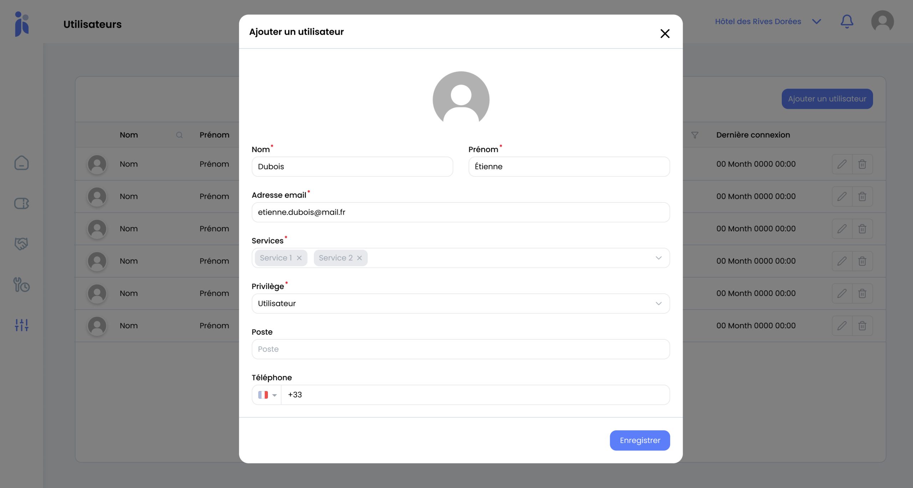Click the Enregistrer button
The height and width of the screenshot is (488, 913).
[x=640, y=441]
